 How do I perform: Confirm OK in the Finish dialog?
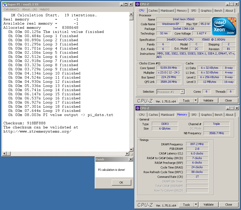121,182
